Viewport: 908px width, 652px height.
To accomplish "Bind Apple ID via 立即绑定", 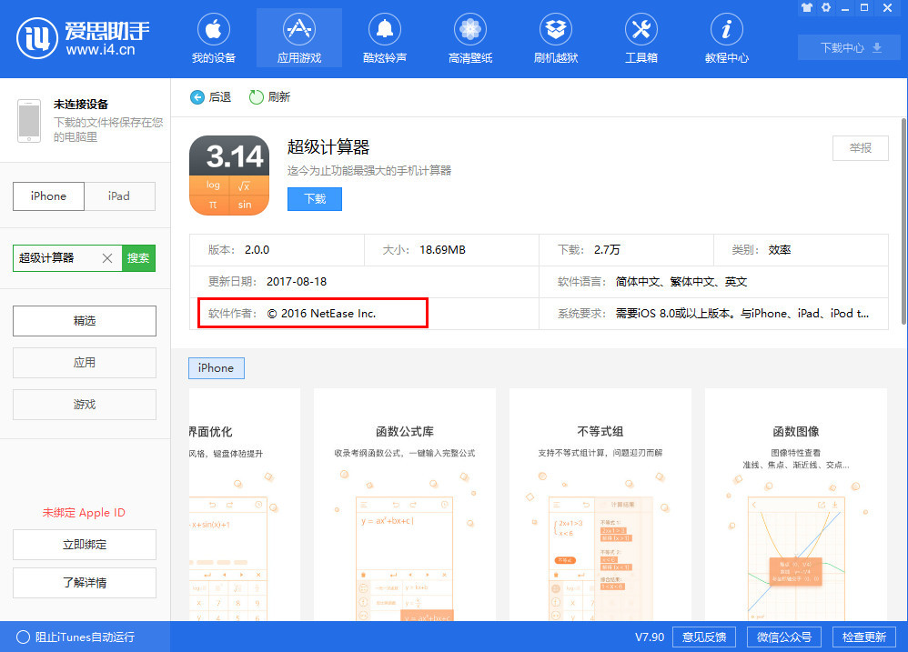I will [x=84, y=544].
